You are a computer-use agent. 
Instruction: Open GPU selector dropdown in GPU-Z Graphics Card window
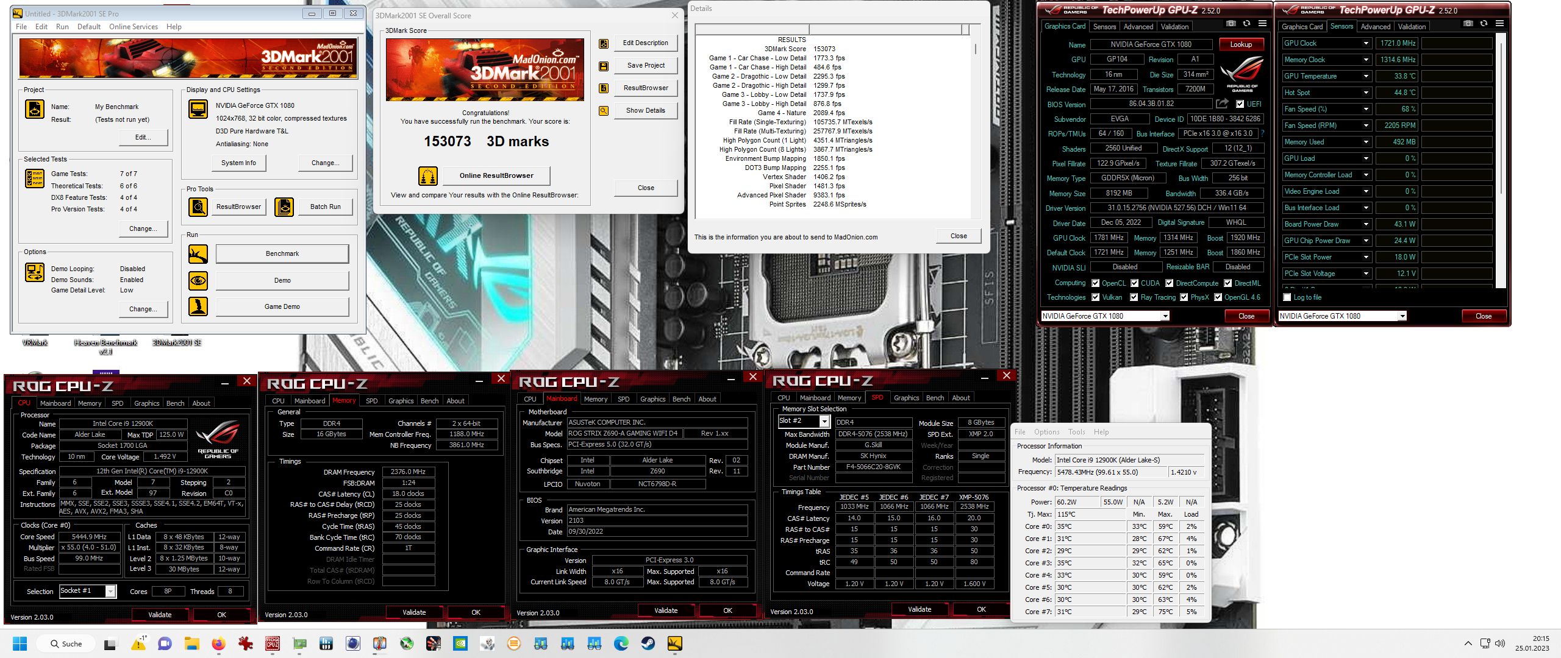point(1165,316)
